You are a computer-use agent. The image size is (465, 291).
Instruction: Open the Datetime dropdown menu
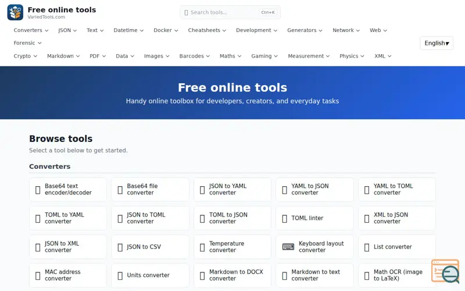[x=128, y=30]
